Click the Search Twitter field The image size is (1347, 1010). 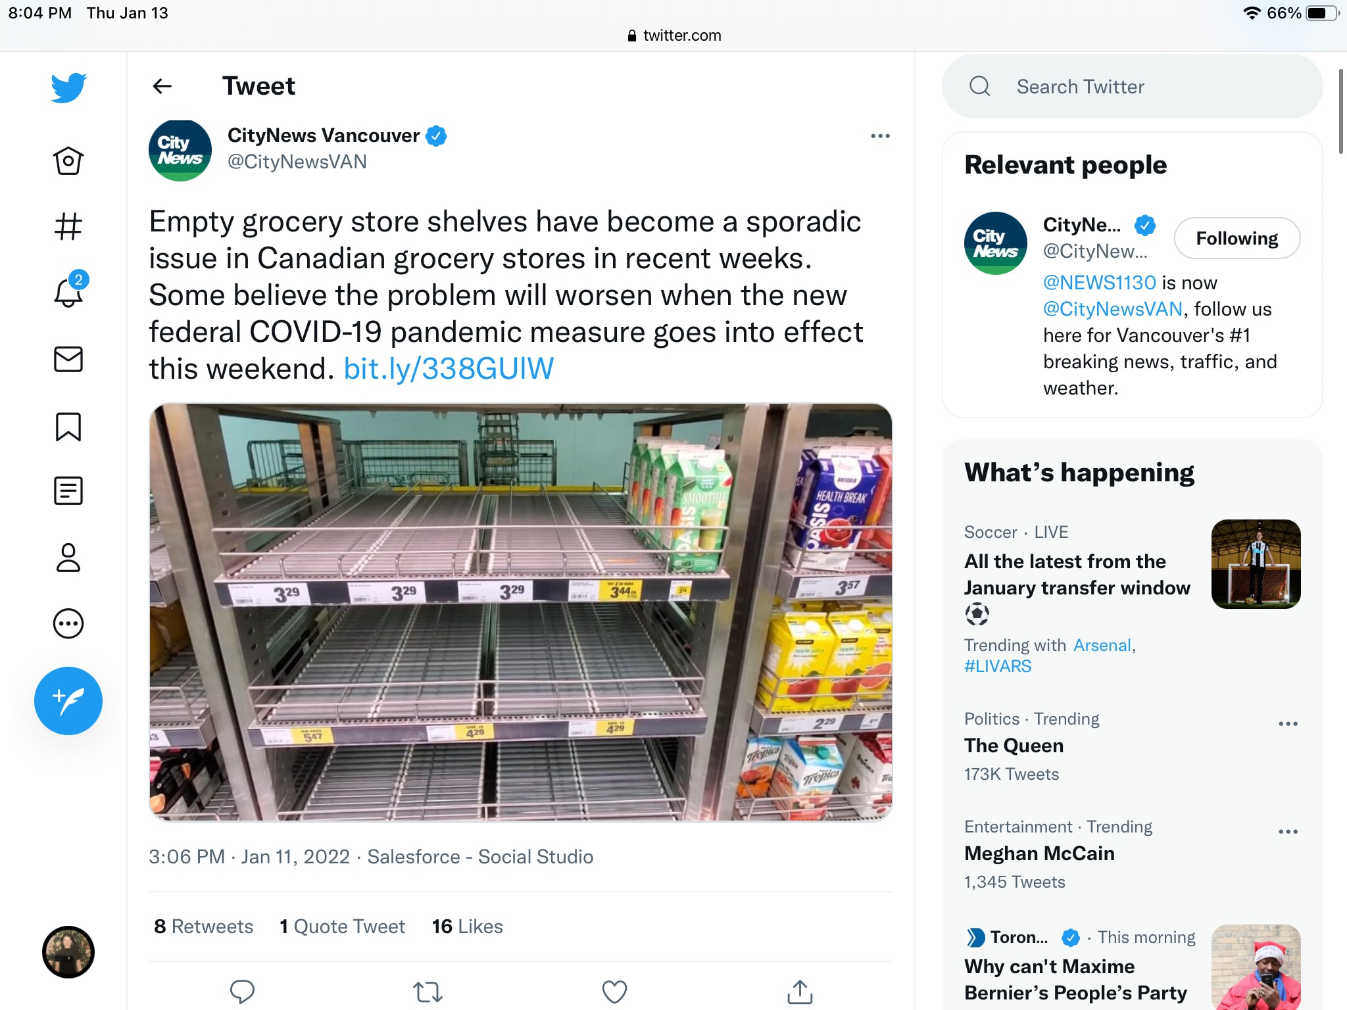(1131, 87)
